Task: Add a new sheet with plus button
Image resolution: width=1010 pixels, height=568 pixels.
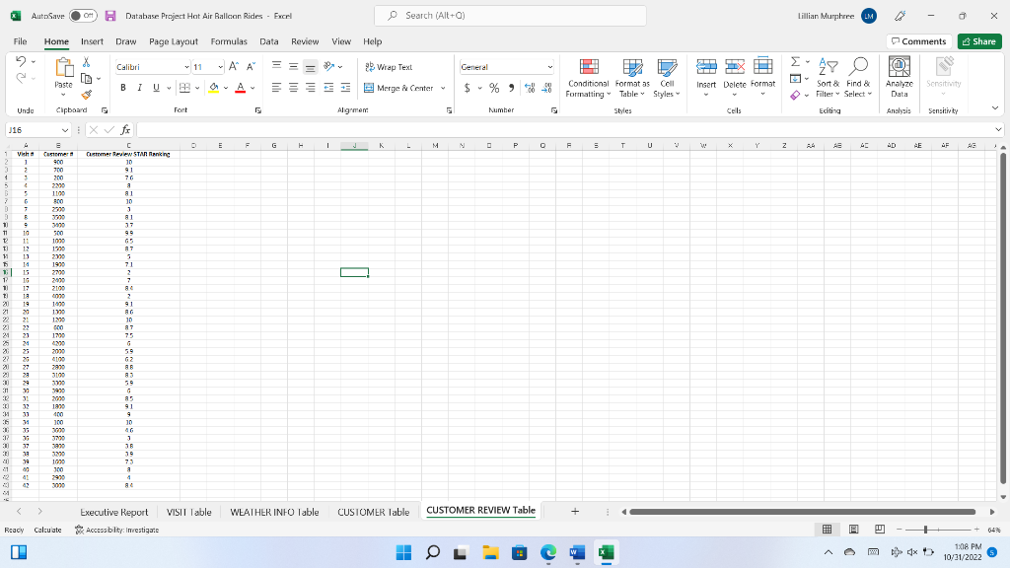Action: click(575, 512)
